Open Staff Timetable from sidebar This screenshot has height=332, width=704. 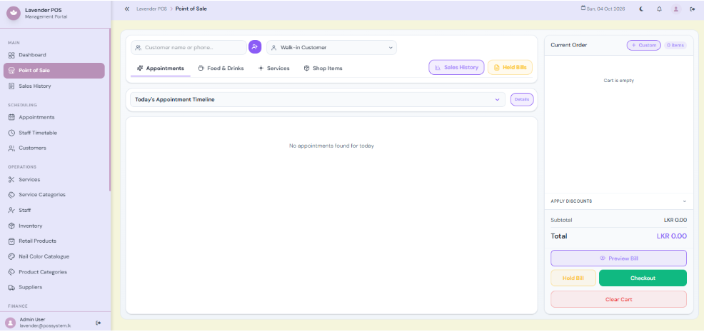point(38,133)
